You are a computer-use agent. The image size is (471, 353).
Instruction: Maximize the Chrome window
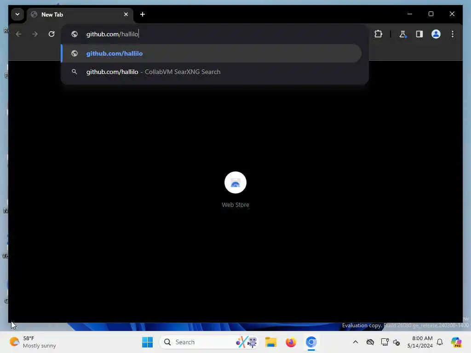431,14
